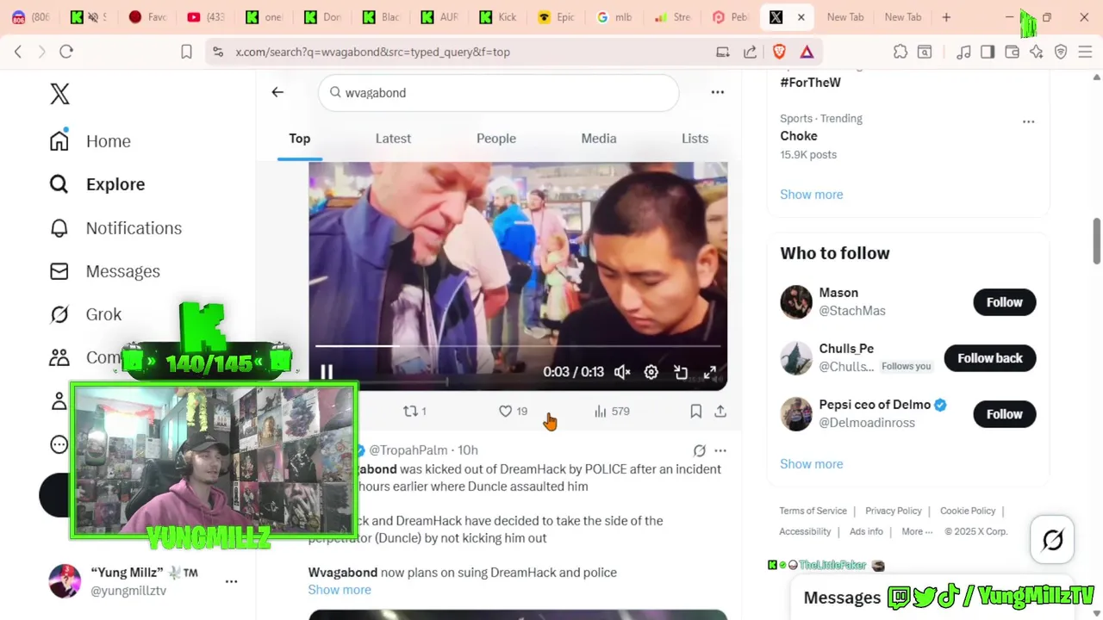
Task: Open Brave Rewards triangle icon
Action: [x=807, y=52]
